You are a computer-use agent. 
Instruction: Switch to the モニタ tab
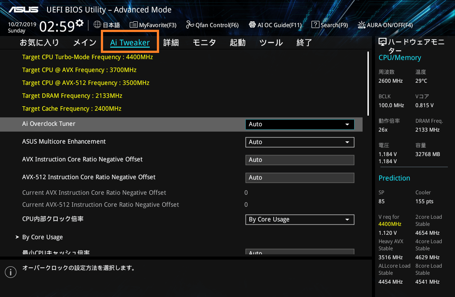point(204,43)
